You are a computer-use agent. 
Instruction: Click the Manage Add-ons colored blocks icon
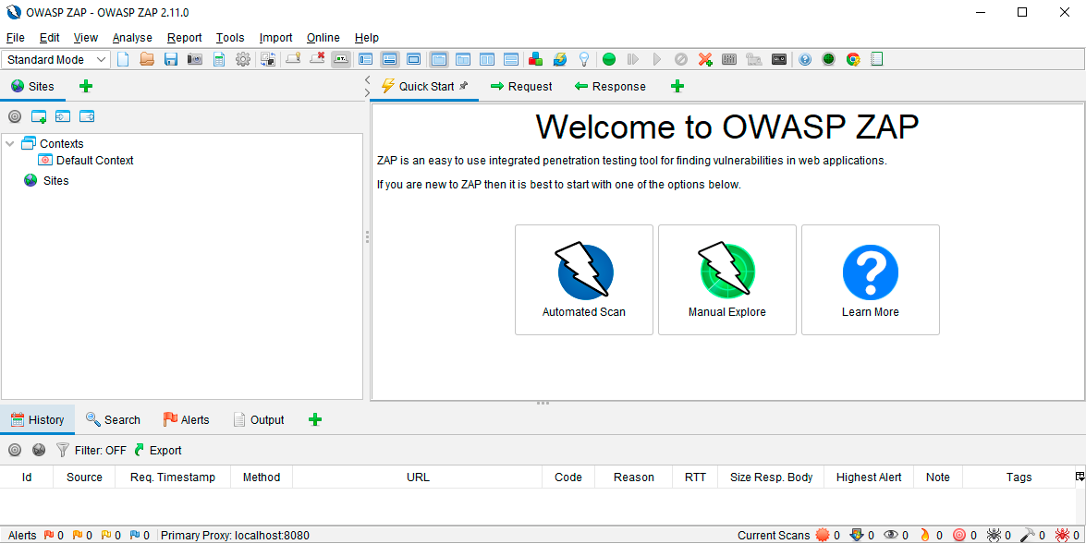point(535,59)
